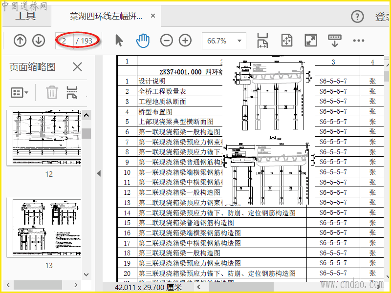391x293 pixels.
Task: Switch to full screen view mode
Action: click(x=311, y=41)
